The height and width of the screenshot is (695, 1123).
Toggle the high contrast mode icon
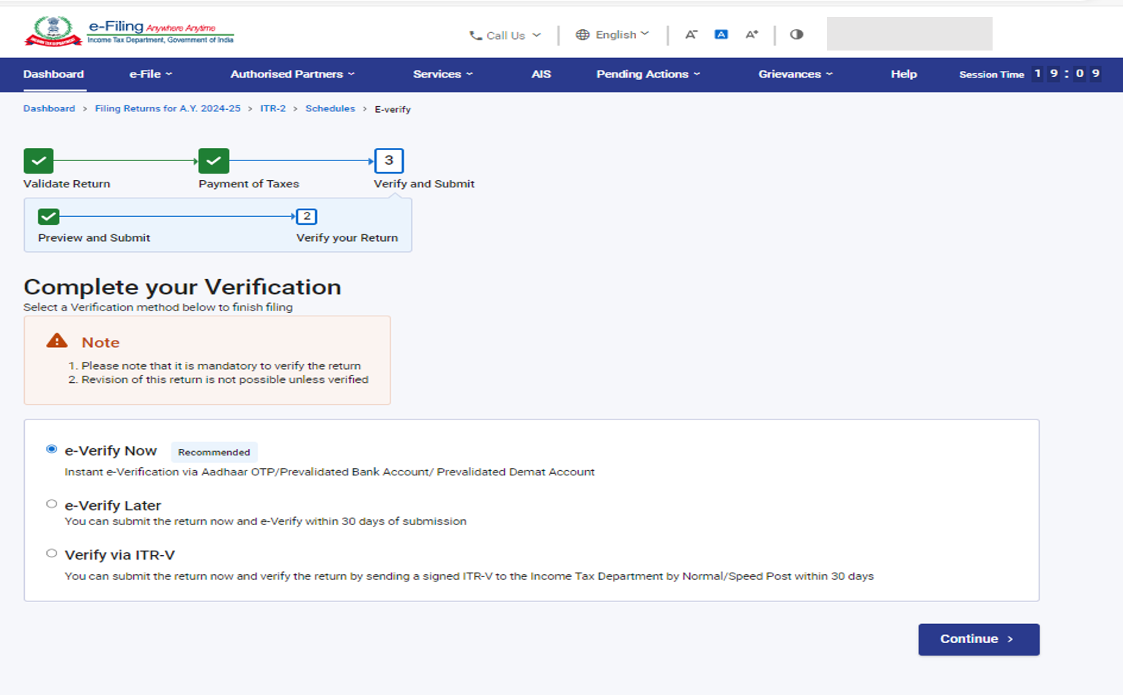click(x=796, y=34)
